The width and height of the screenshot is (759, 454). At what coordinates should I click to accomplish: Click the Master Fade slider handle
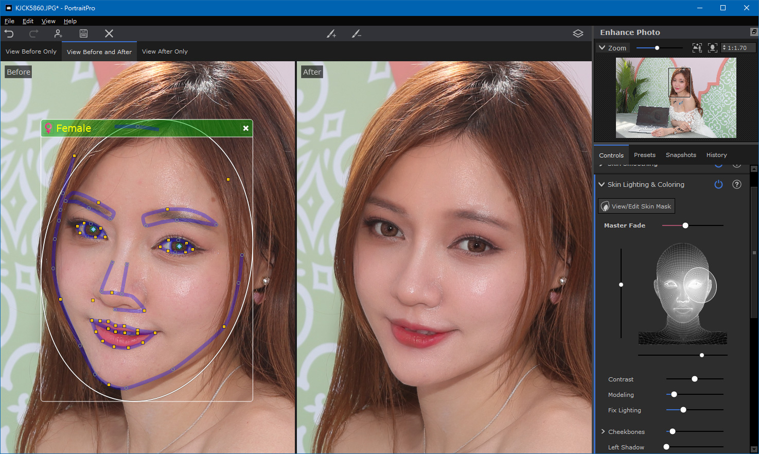click(685, 225)
